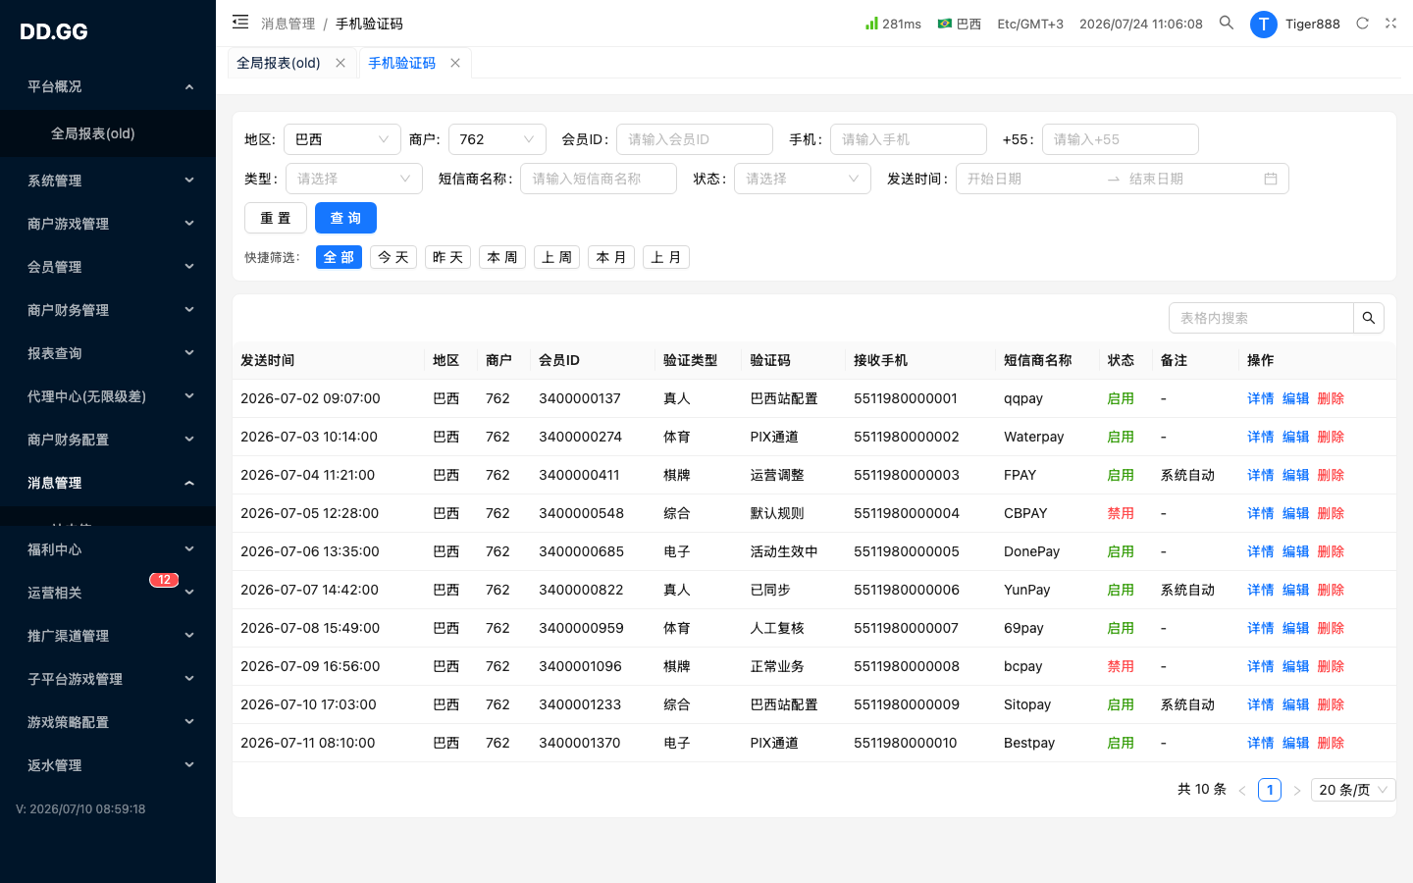
Task: Click the network latency signal icon
Action: tap(871, 23)
